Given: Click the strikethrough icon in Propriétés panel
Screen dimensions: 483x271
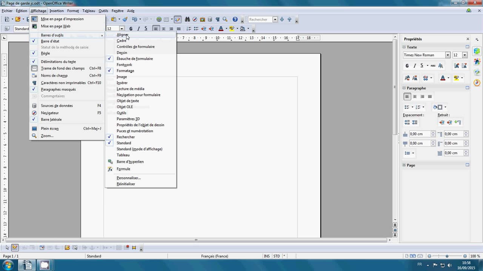Looking at the screenshot, I should click(x=432, y=65).
